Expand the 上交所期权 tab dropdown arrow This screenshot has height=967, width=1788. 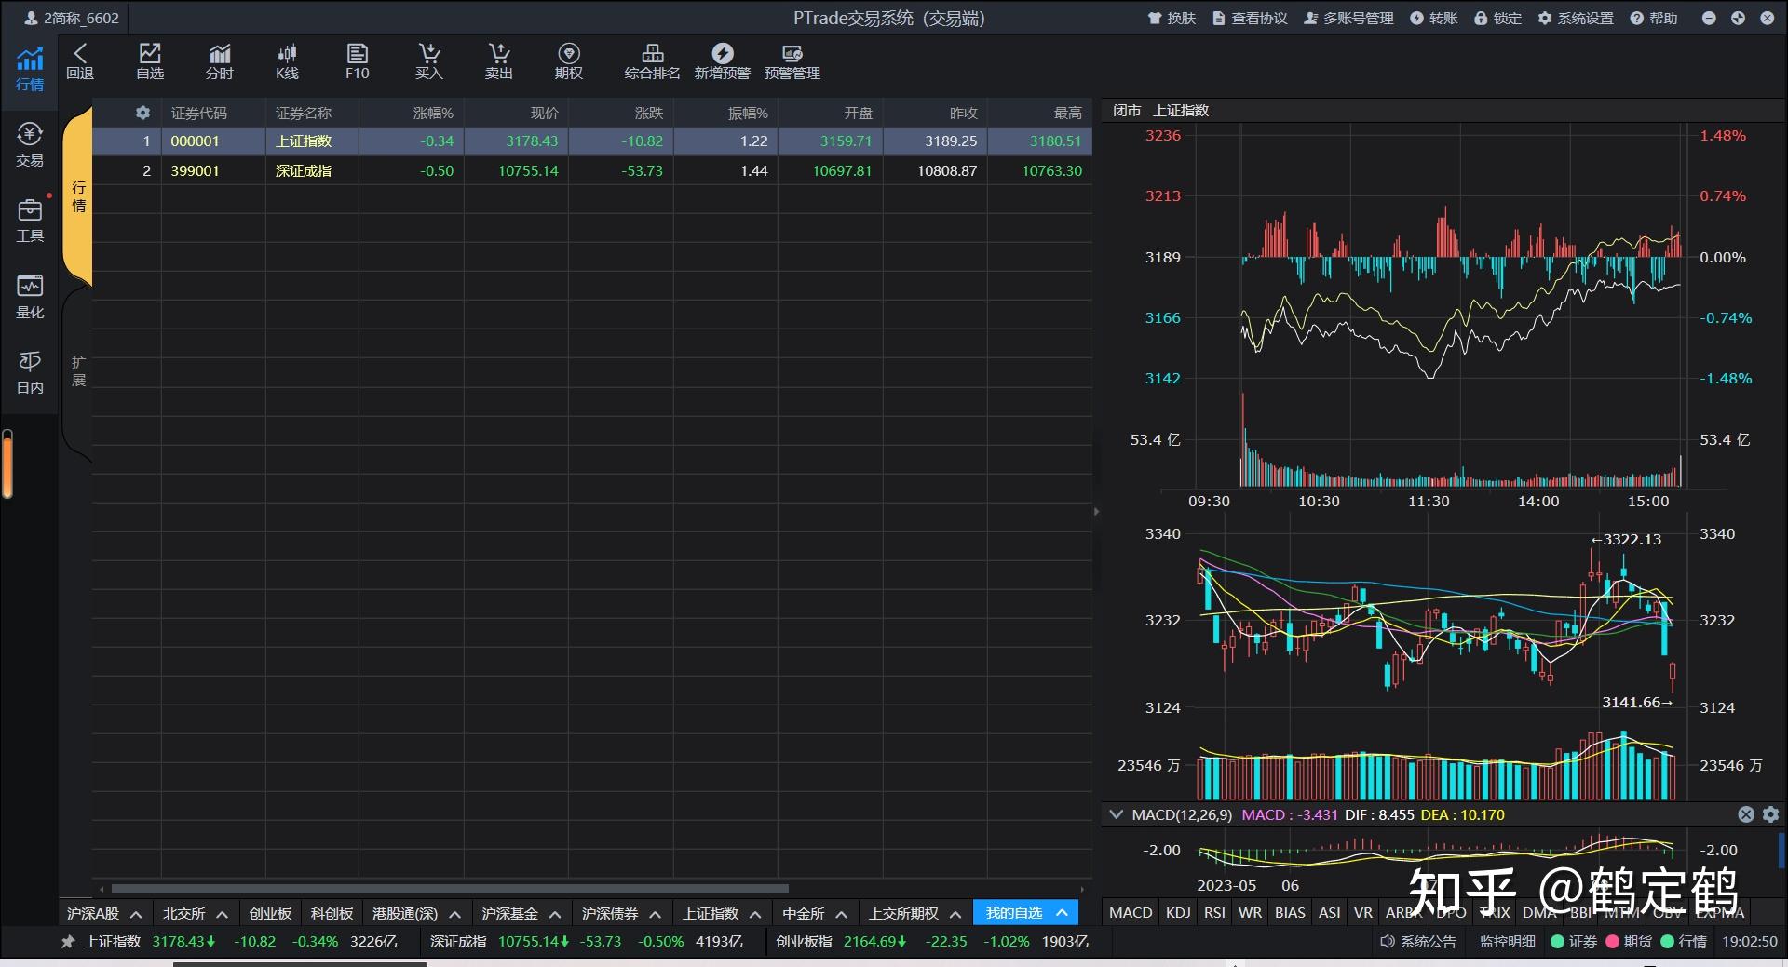tap(955, 914)
